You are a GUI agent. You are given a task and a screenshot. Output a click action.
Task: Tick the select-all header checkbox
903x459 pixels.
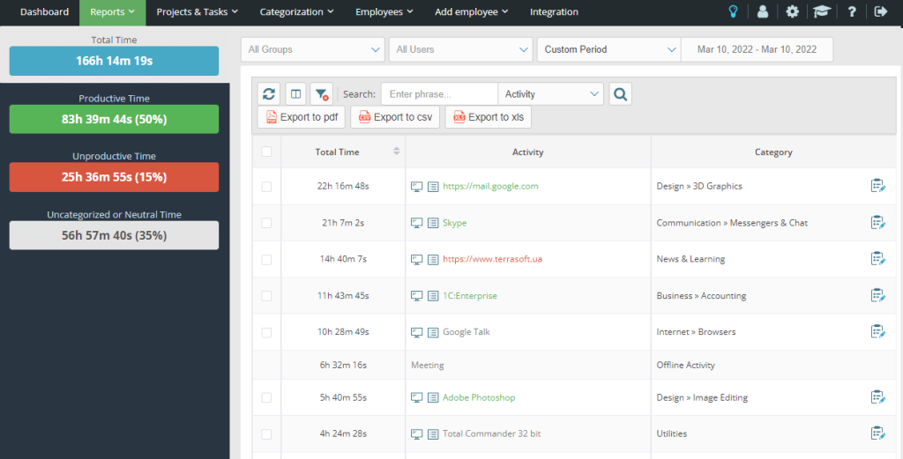coord(267,152)
